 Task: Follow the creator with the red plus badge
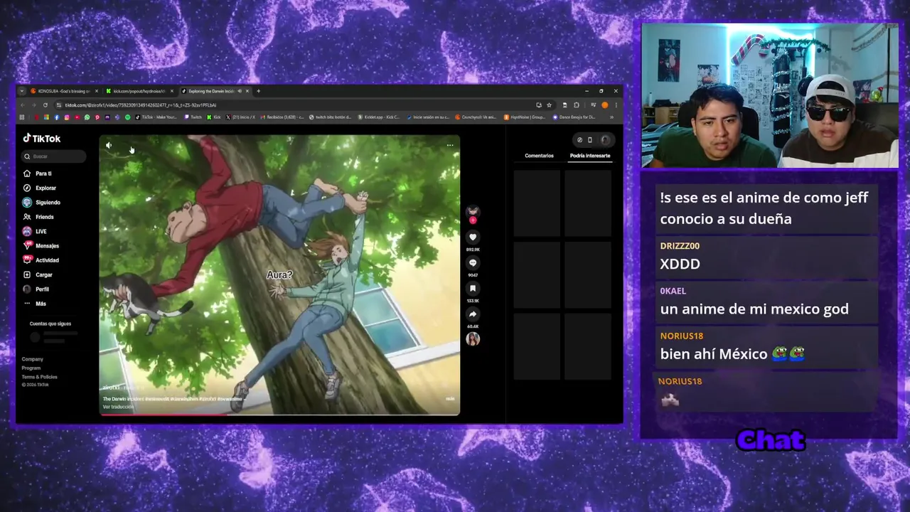(x=473, y=220)
